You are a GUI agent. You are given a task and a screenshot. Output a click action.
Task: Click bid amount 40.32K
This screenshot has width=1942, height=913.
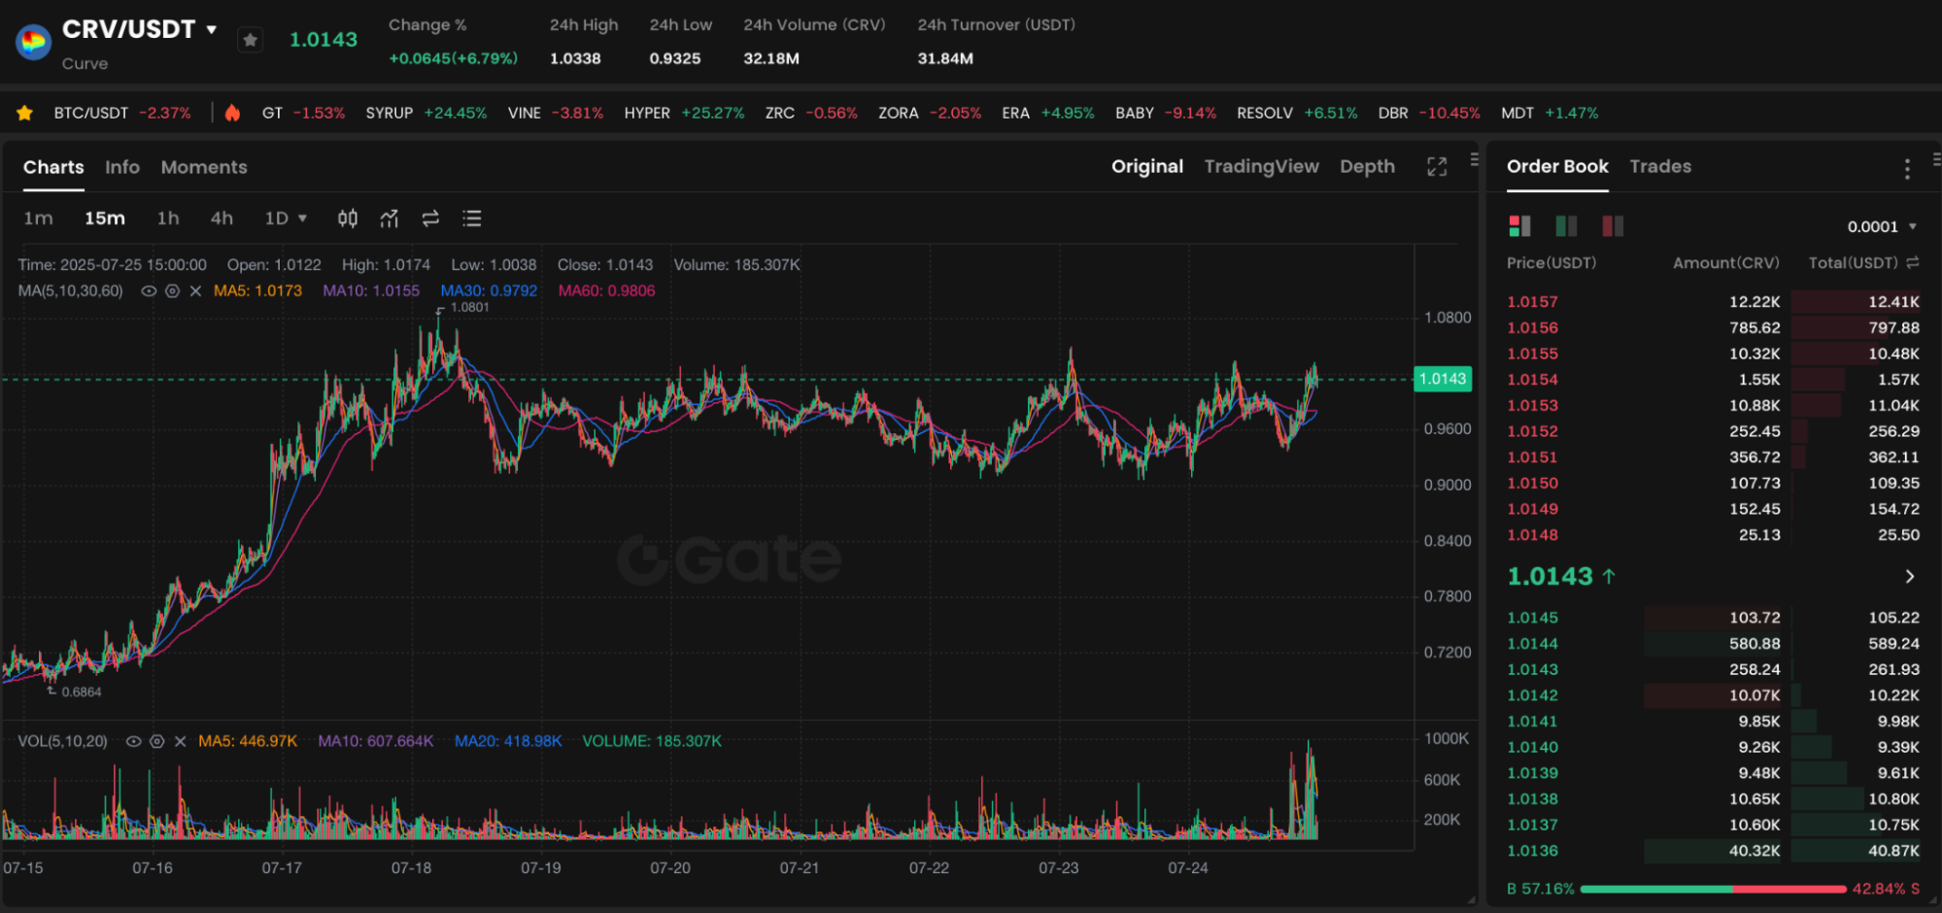[x=1755, y=851]
